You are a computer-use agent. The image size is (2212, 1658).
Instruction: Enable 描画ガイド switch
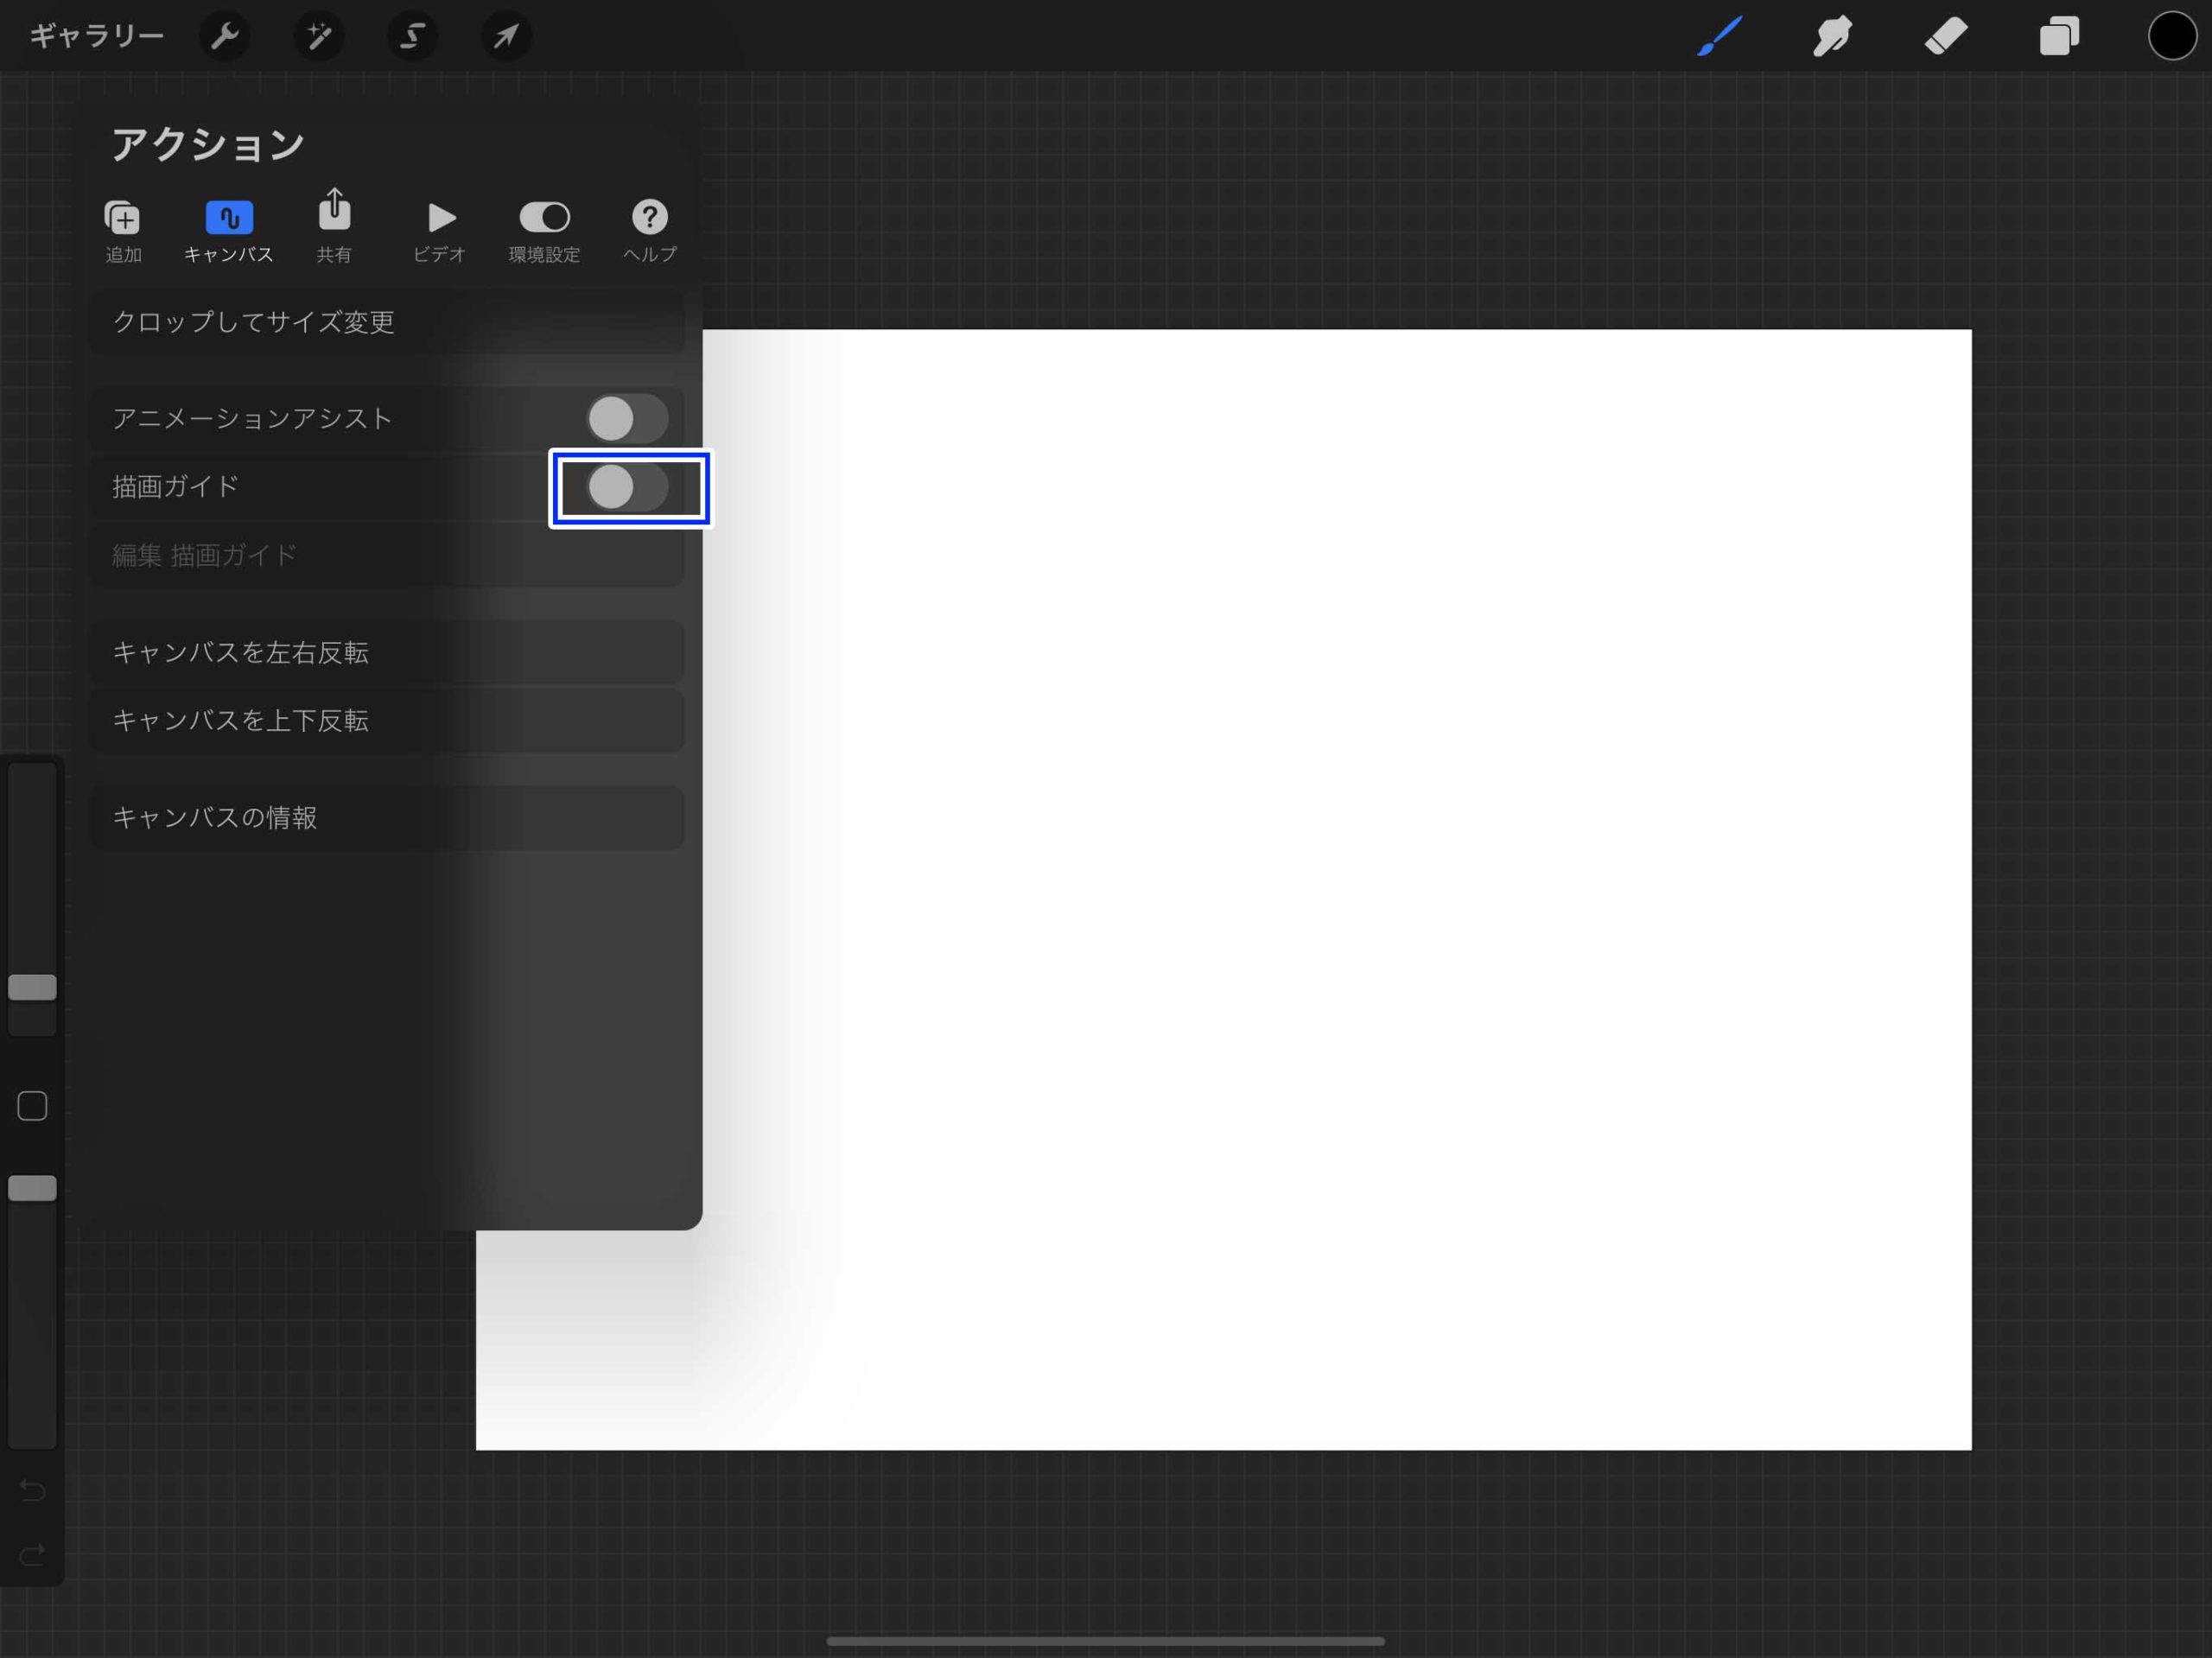[627, 487]
